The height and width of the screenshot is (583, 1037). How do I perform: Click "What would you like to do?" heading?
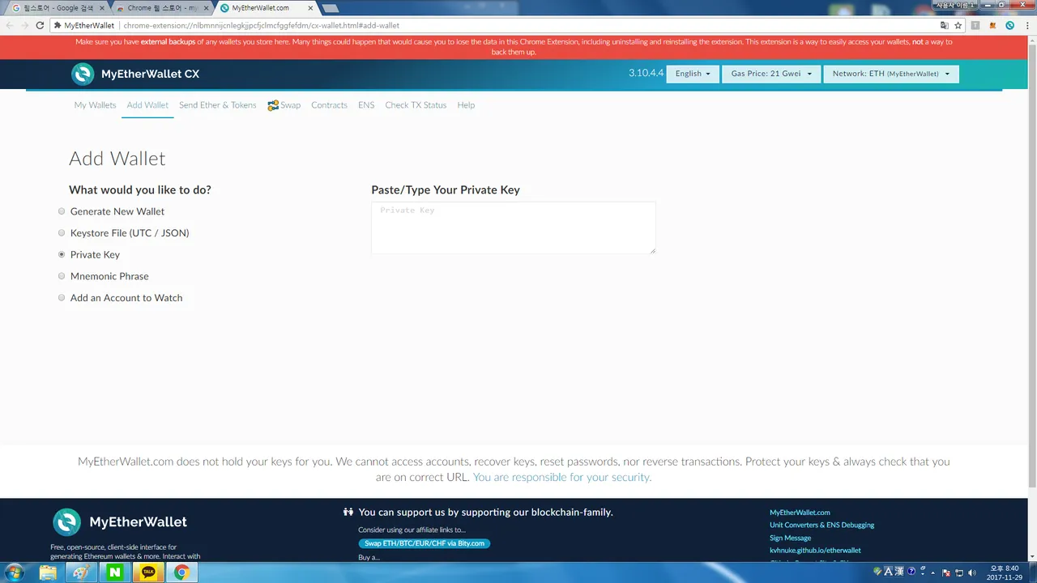(x=140, y=190)
